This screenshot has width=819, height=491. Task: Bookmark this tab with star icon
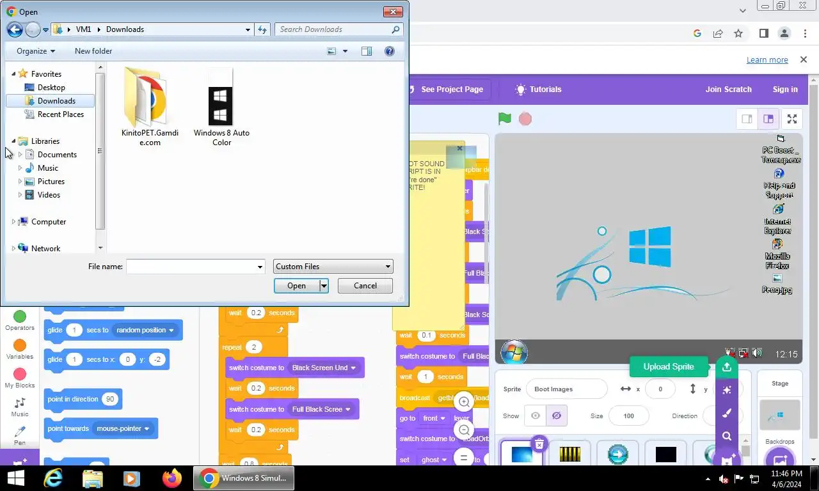738,33
